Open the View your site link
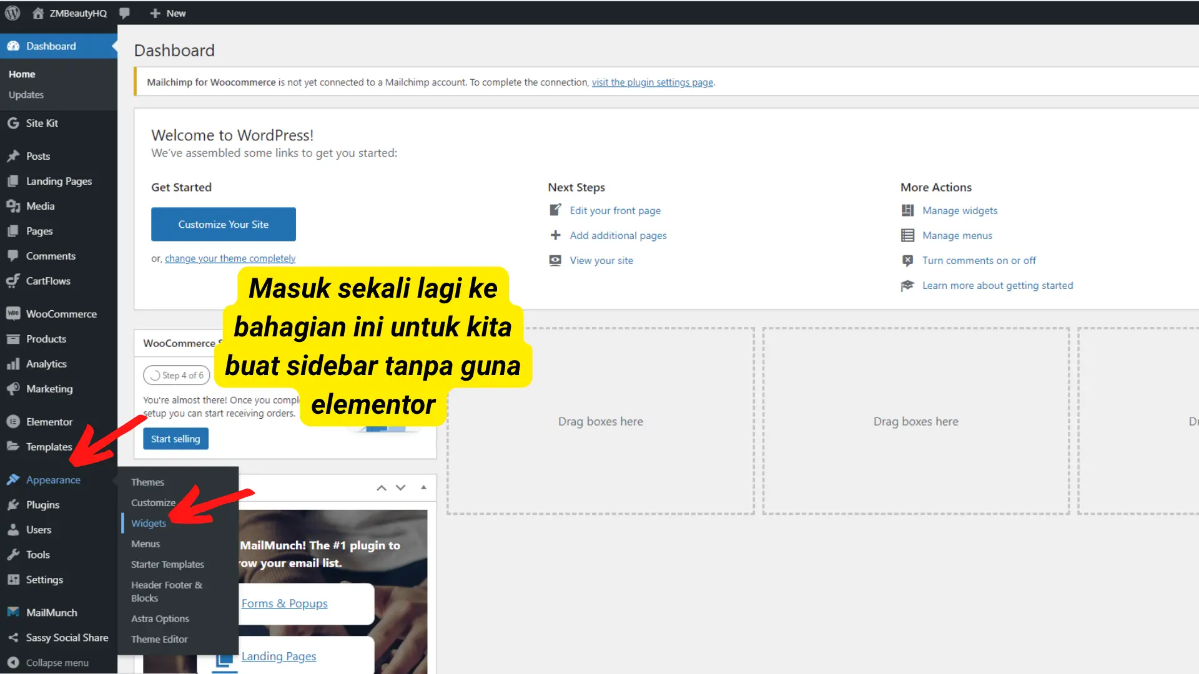The height and width of the screenshot is (674, 1199). pyautogui.click(x=601, y=260)
